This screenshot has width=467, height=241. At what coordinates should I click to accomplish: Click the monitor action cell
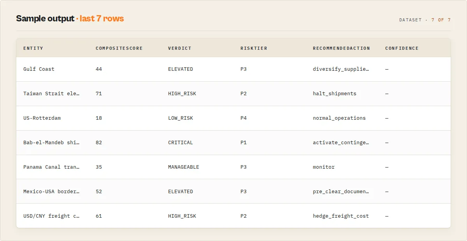[324, 167]
